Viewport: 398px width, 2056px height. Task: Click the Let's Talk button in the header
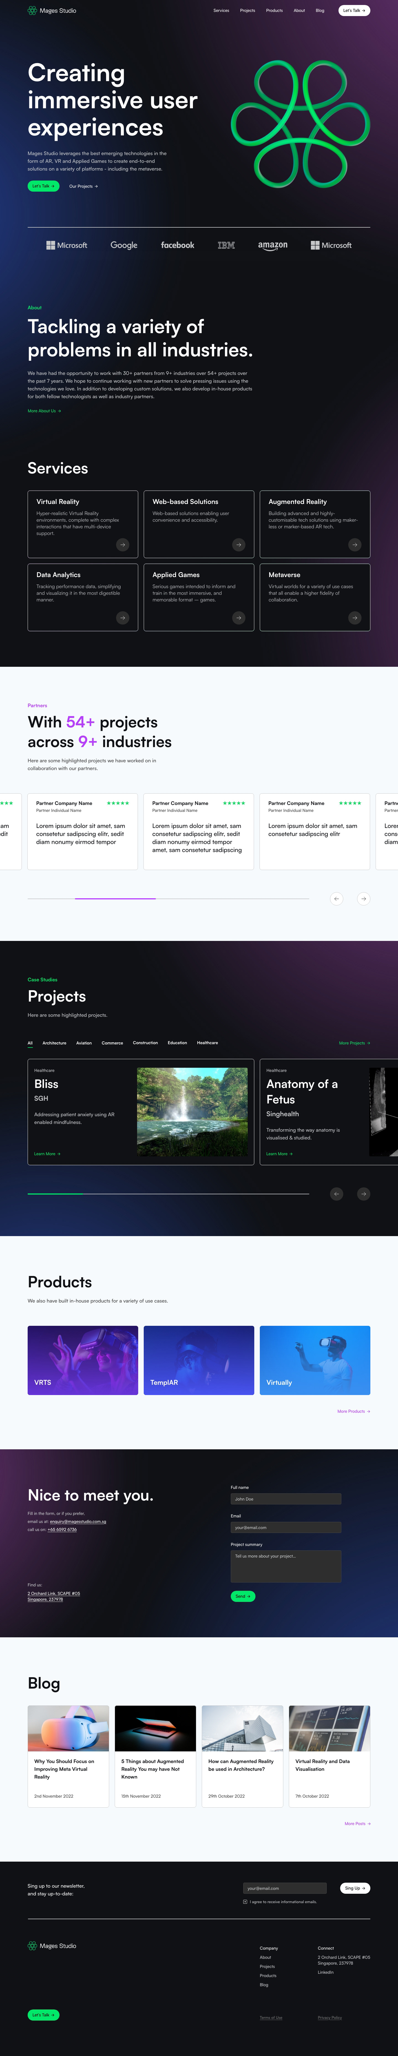click(x=354, y=10)
